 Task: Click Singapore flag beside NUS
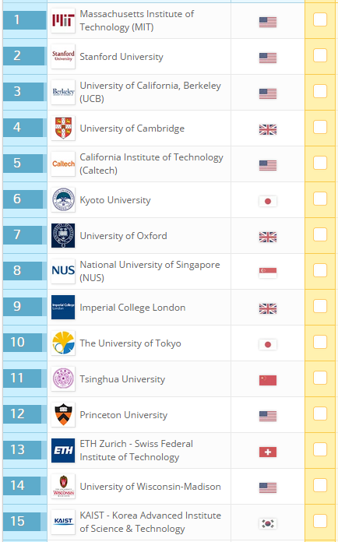point(268,273)
